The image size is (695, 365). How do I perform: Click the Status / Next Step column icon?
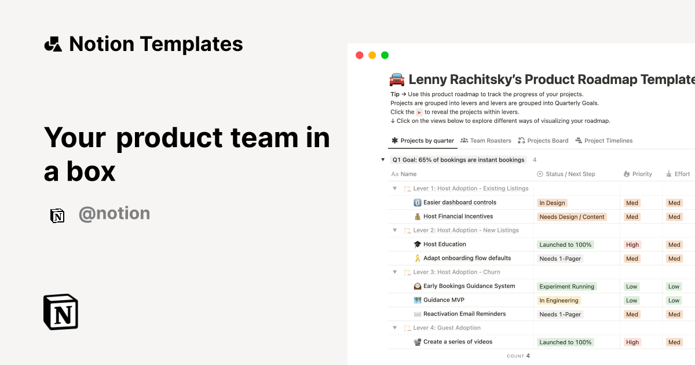[539, 174]
